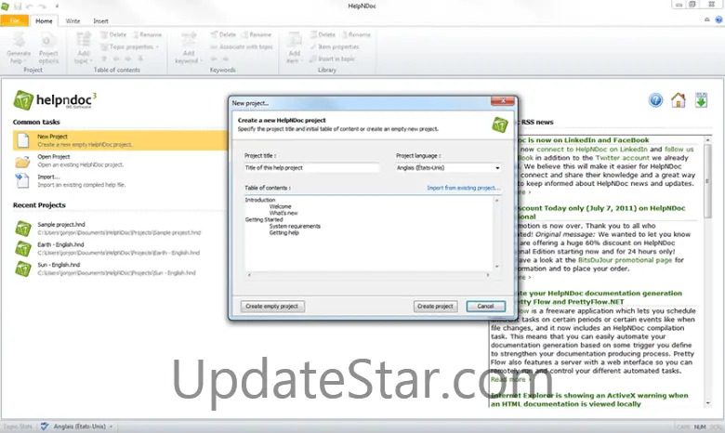The image size is (725, 433).
Task: Open the Project language dropdown
Action: point(448,168)
